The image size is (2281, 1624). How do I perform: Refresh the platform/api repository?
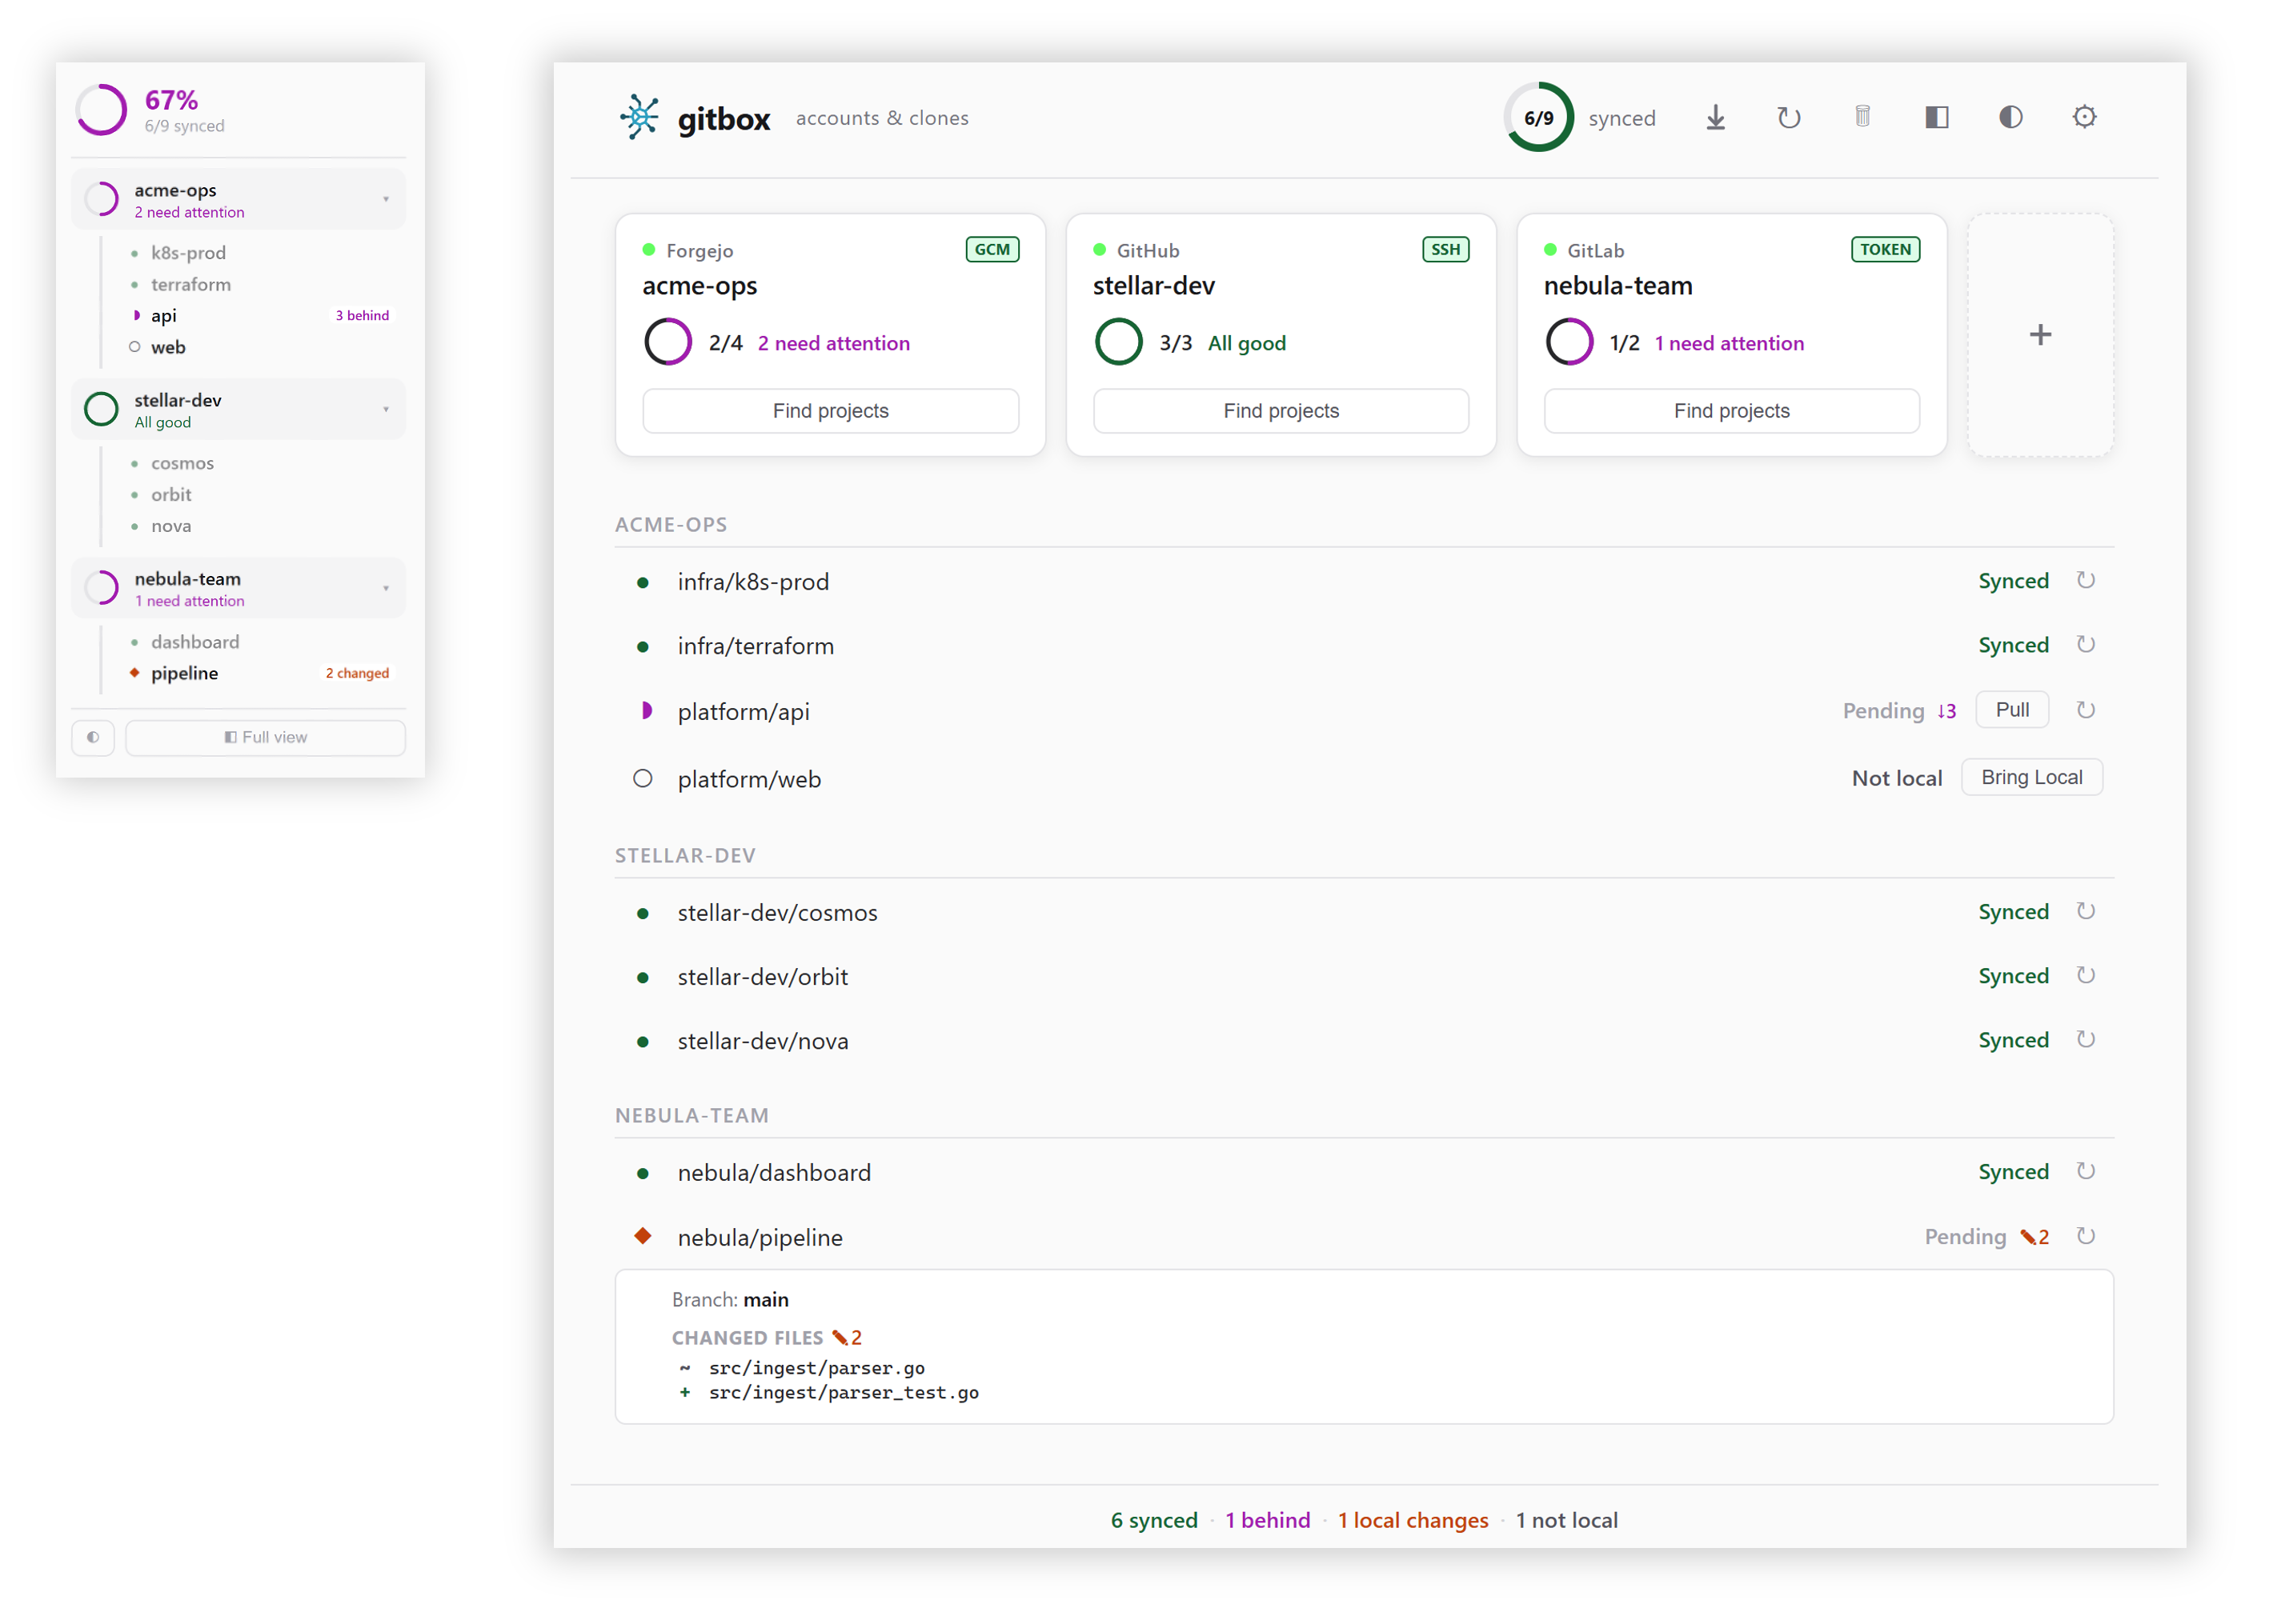(2085, 710)
